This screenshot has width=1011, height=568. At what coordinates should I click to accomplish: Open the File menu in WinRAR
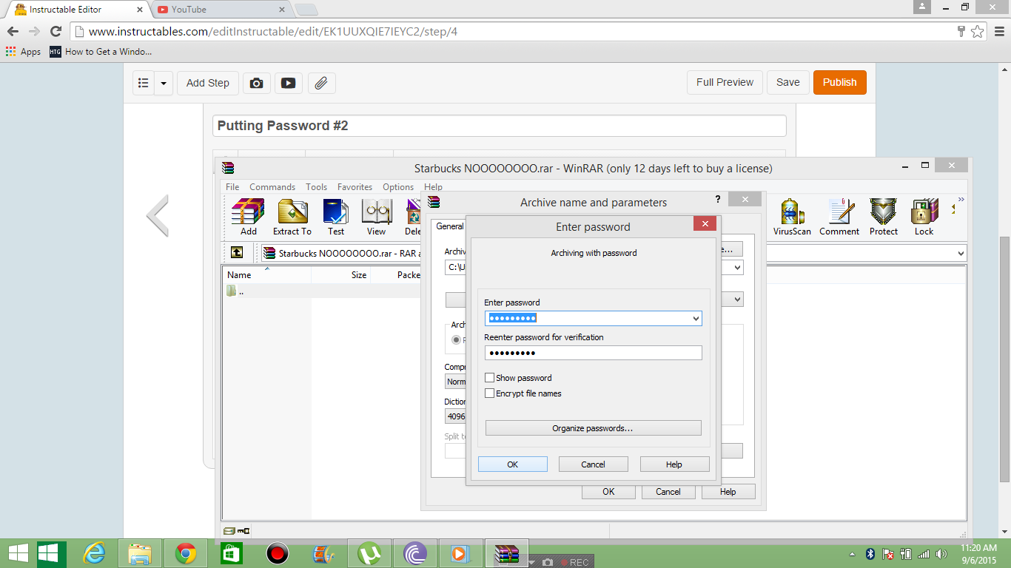tap(232, 187)
